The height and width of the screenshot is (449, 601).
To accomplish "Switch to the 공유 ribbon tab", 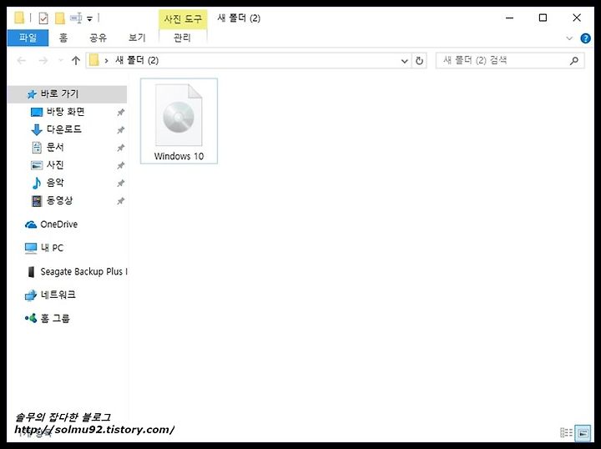I will point(98,38).
